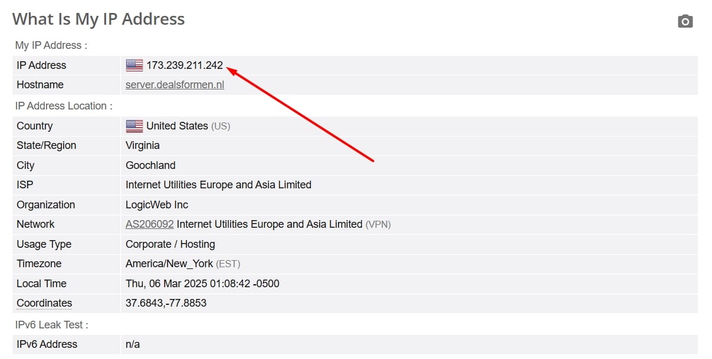This screenshot has width=712, height=359.
Task: Open the AS206092 network link
Action: [150, 224]
